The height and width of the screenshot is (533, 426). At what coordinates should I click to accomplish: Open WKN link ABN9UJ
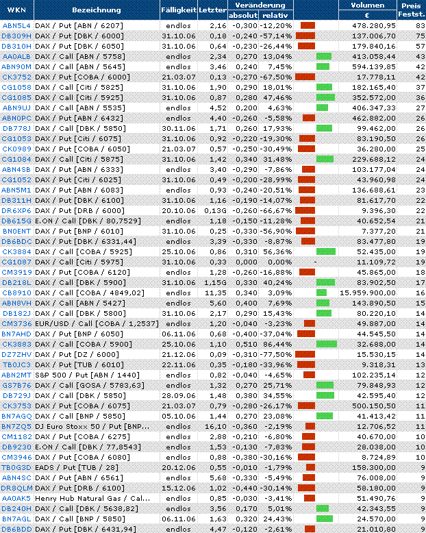tap(16, 108)
